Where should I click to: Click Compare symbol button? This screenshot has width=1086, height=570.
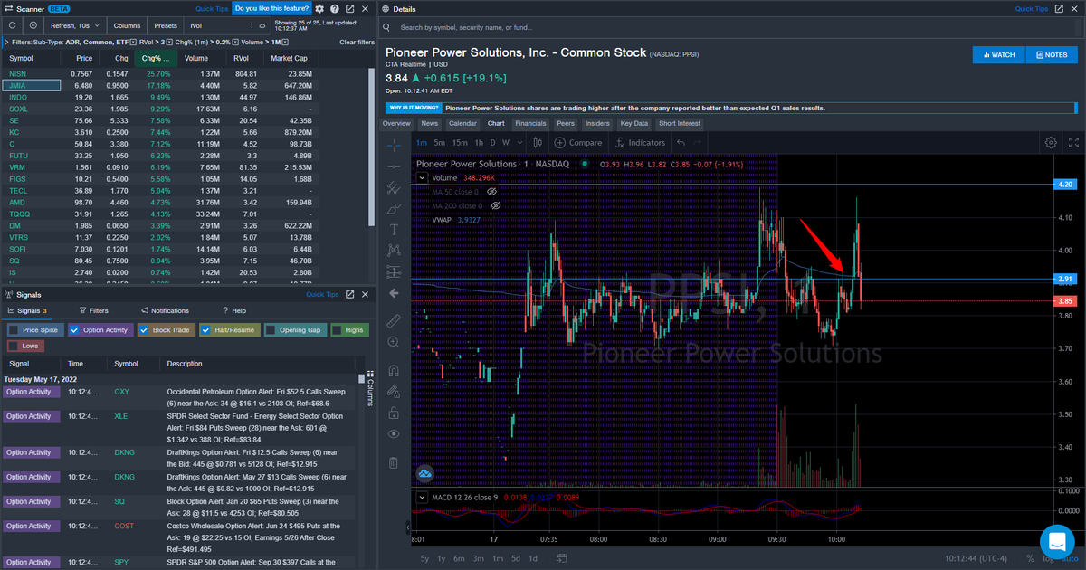pos(579,142)
